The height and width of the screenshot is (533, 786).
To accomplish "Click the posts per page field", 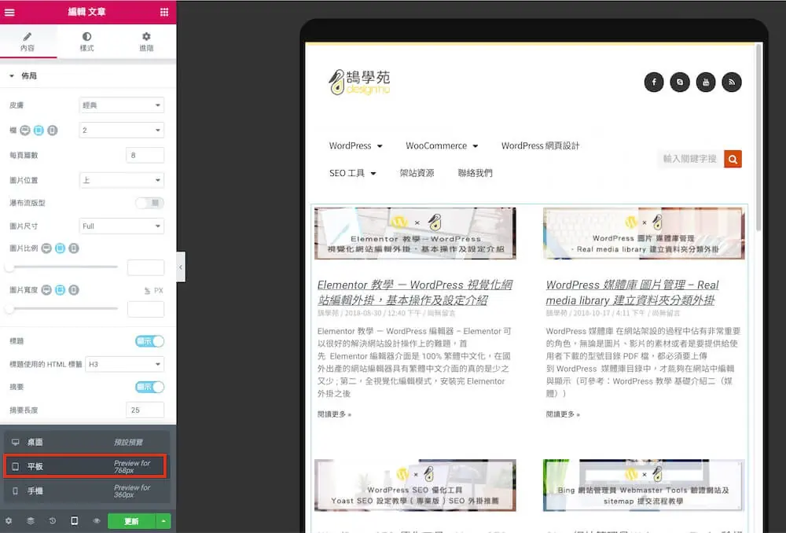I will tap(145, 156).
